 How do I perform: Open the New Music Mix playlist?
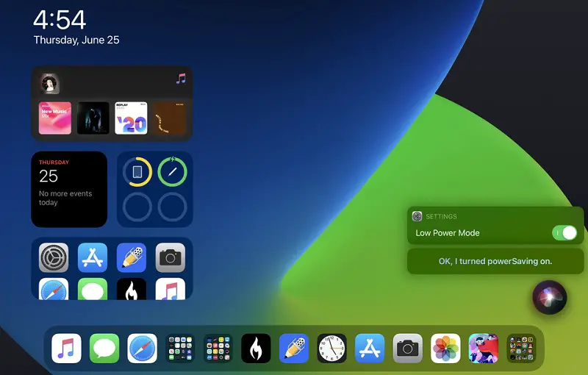point(55,118)
